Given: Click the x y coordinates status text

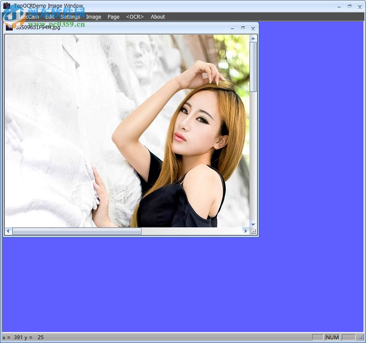Looking at the screenshot, I should (x=23, y=337).
